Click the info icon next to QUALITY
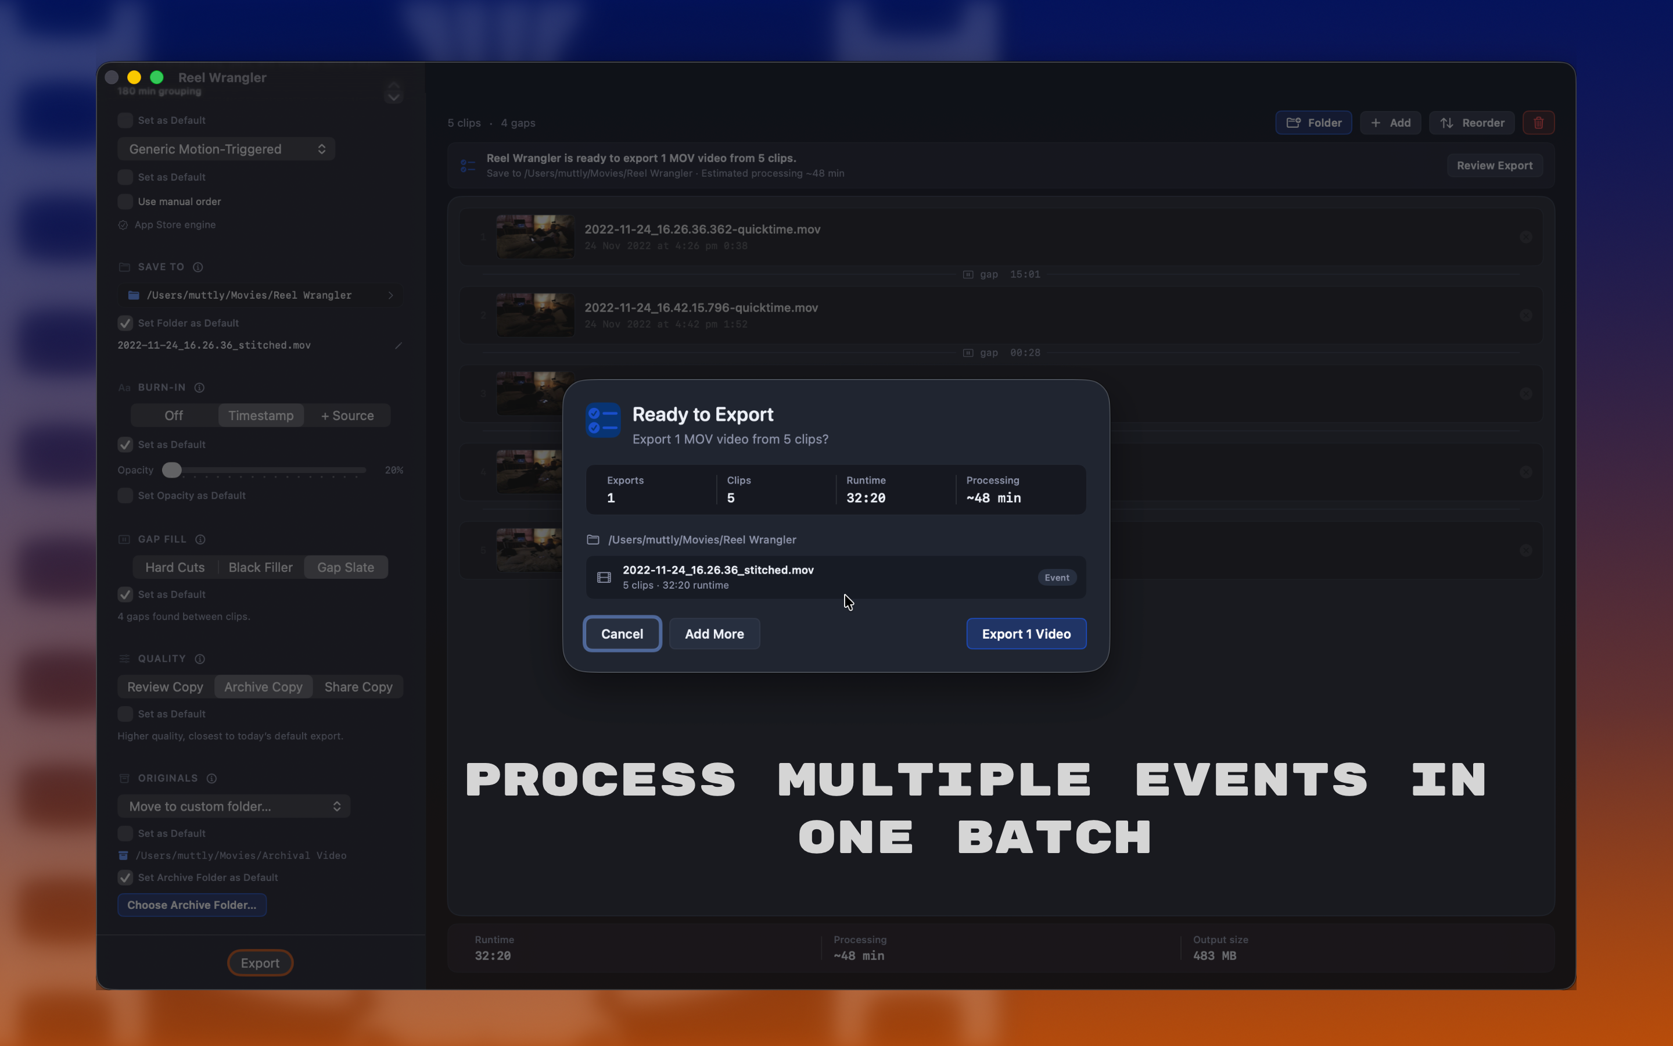 pyautogui.click(x=200, y=658)
